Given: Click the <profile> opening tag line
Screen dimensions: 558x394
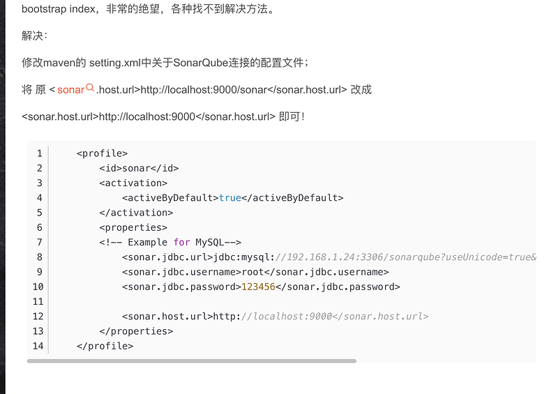Looking at the screenshot, I should pos(102,153).
